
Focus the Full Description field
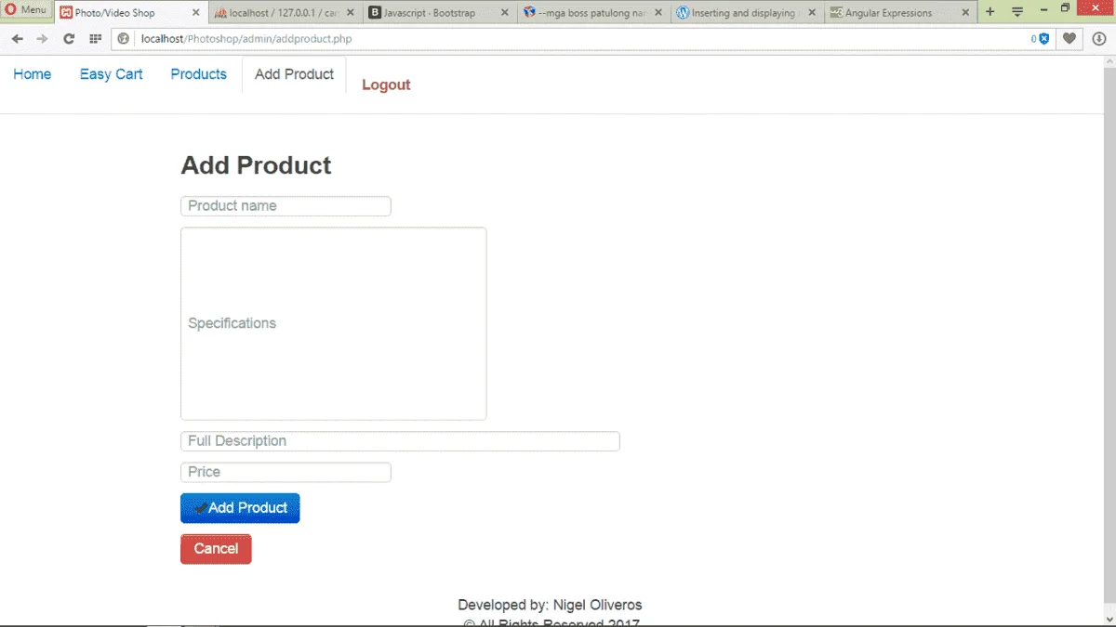(x=400, y=441)
